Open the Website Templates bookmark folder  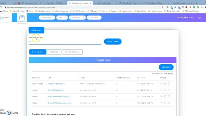pos(17,11)
